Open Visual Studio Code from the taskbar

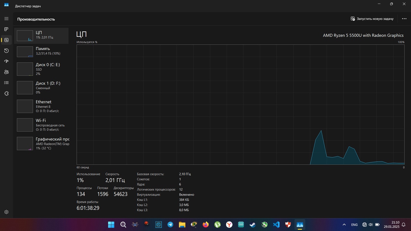pyautogui.click(x=276, y=225)
